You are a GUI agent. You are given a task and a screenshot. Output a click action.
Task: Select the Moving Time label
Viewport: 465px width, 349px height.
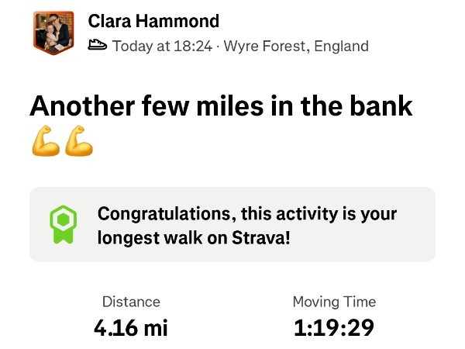point(334,302)
